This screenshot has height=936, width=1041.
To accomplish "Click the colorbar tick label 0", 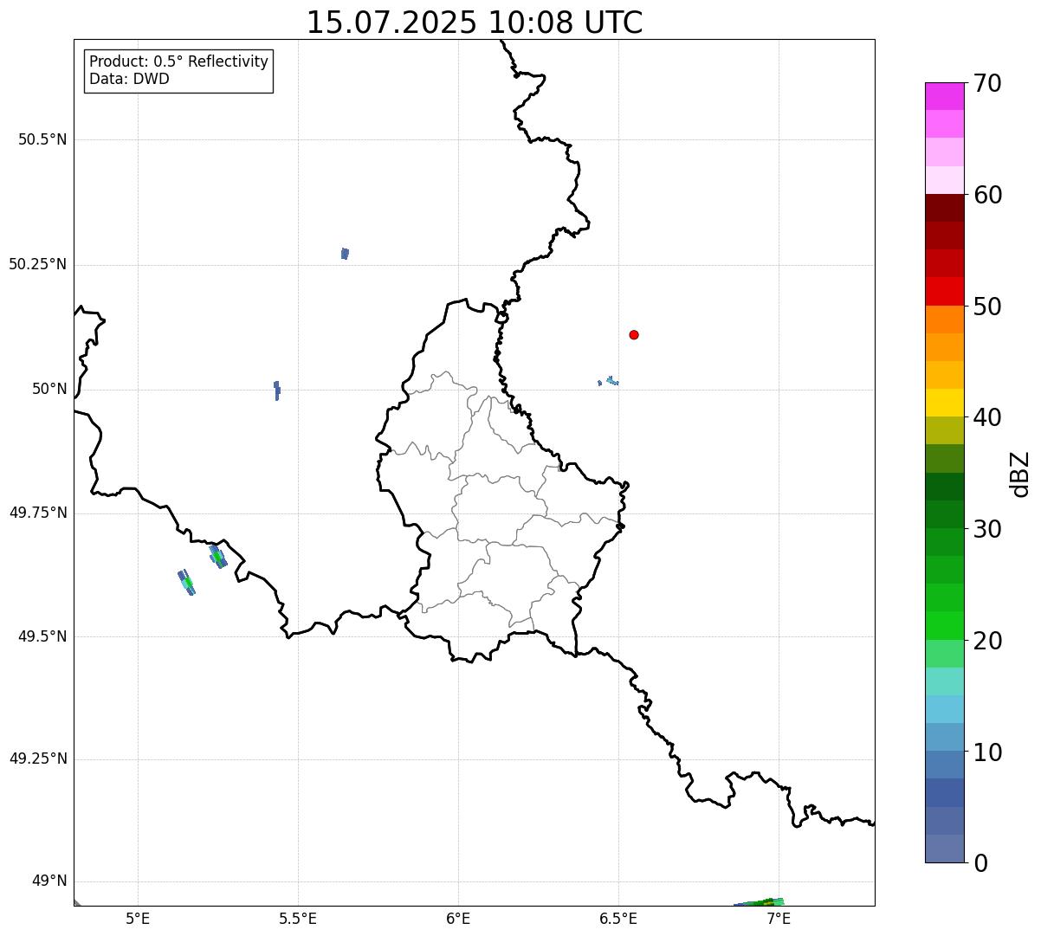I will click(x=980, y=863).
